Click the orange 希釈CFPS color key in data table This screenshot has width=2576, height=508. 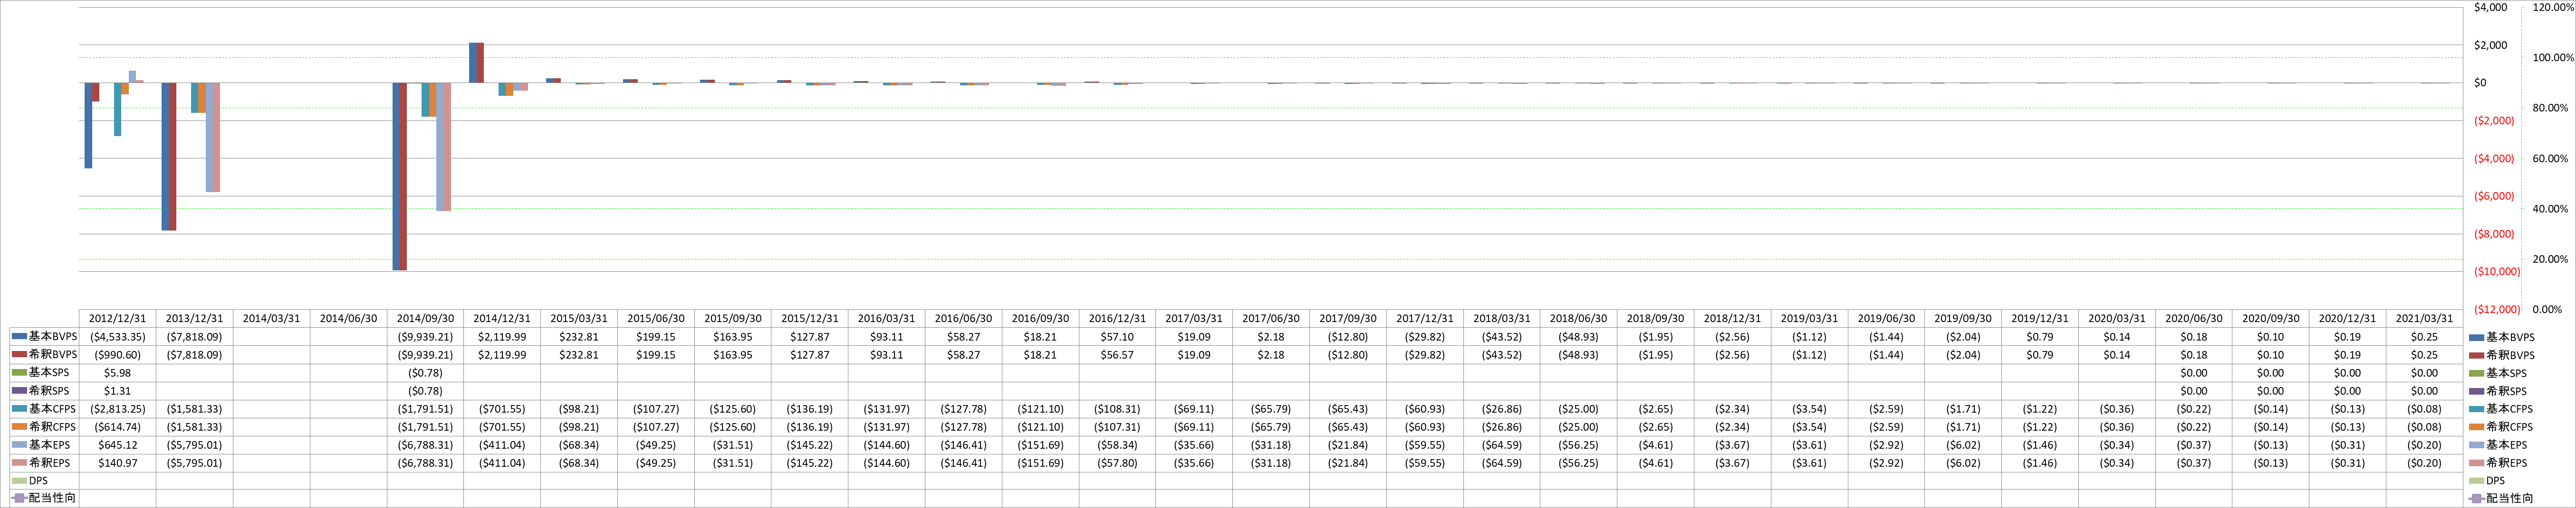point(19,427)
